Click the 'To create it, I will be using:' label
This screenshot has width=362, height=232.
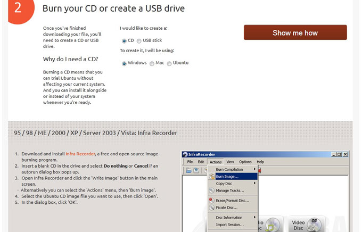coord(147,51)
